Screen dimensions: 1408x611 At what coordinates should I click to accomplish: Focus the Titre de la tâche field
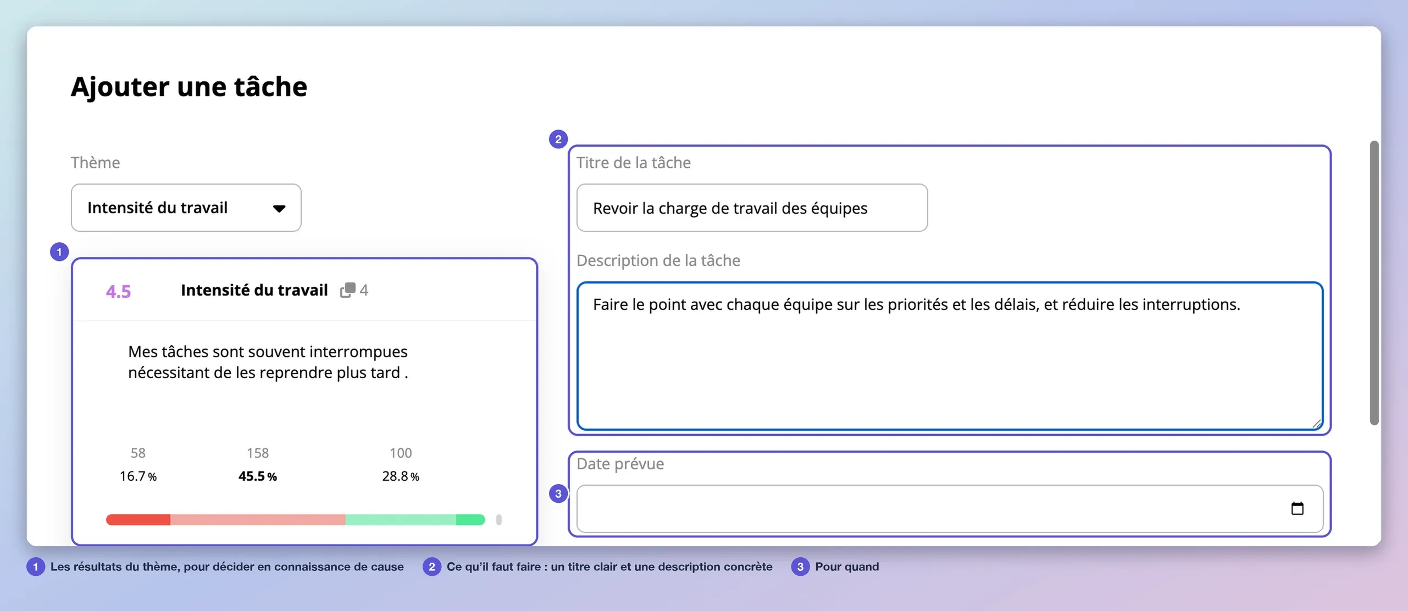pos(752,208)
